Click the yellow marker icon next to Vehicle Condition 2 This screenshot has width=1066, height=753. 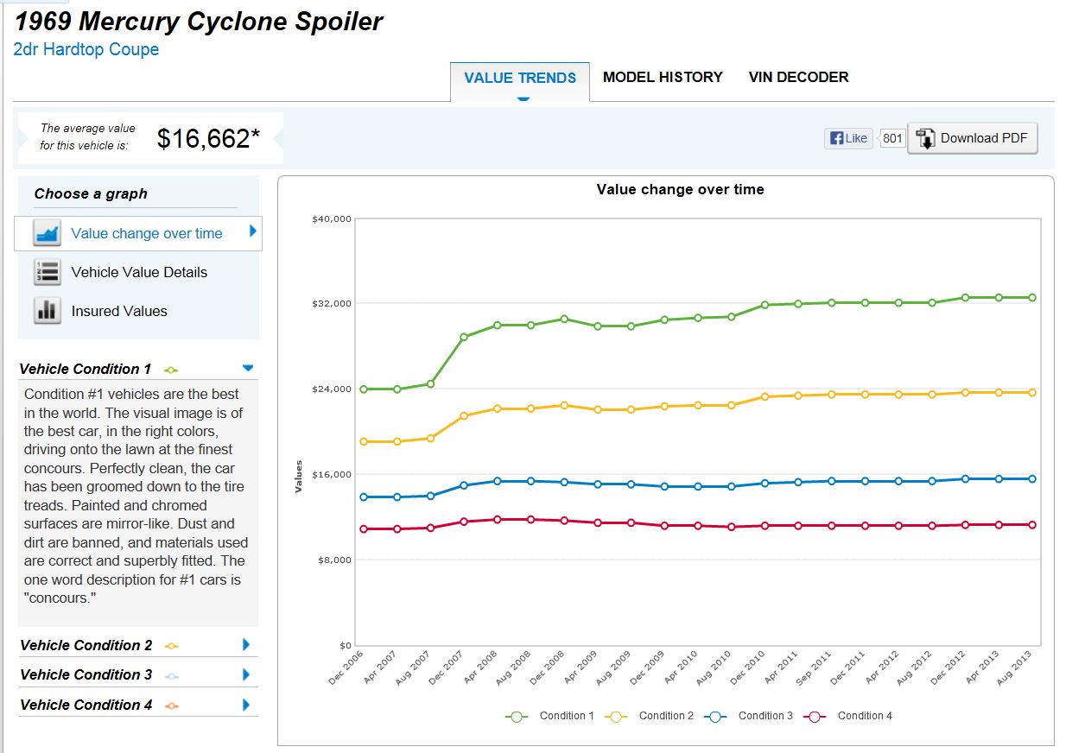click(171, 646)
